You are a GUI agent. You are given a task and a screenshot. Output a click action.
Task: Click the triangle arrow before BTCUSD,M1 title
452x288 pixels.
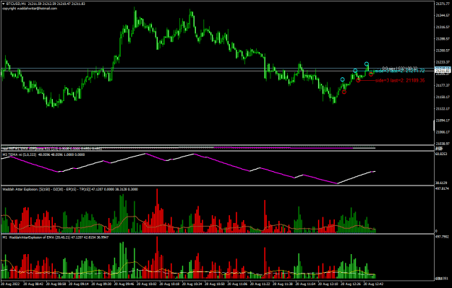point(4,4)
